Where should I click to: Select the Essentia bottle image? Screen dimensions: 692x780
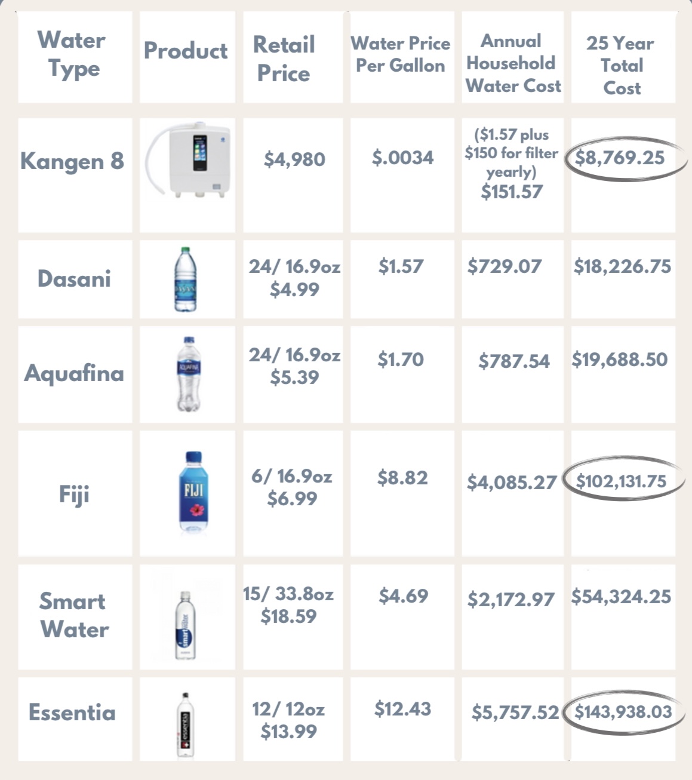tap(186, 725)
